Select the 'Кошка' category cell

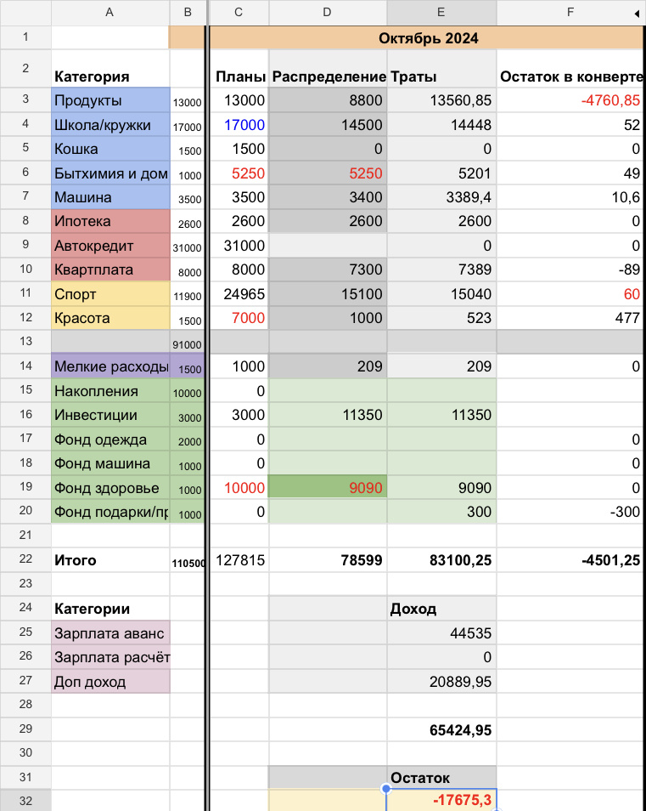pyautogui.click(x=110, y=149)
